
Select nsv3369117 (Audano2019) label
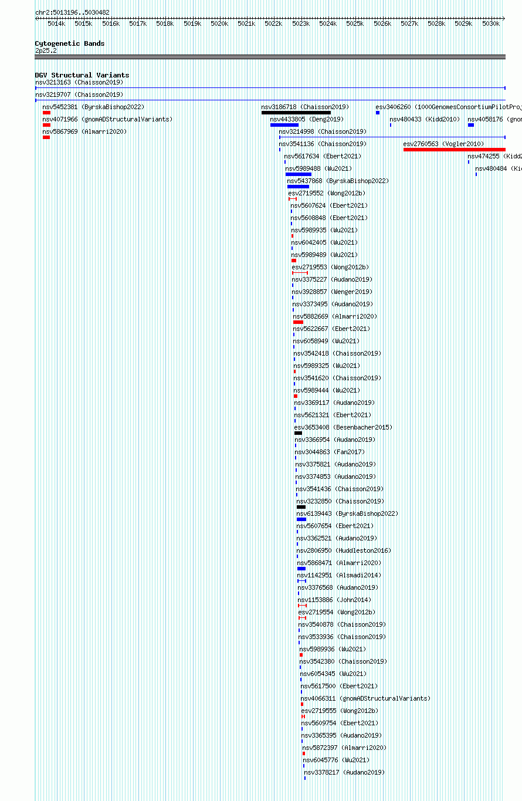coord(334,403)
